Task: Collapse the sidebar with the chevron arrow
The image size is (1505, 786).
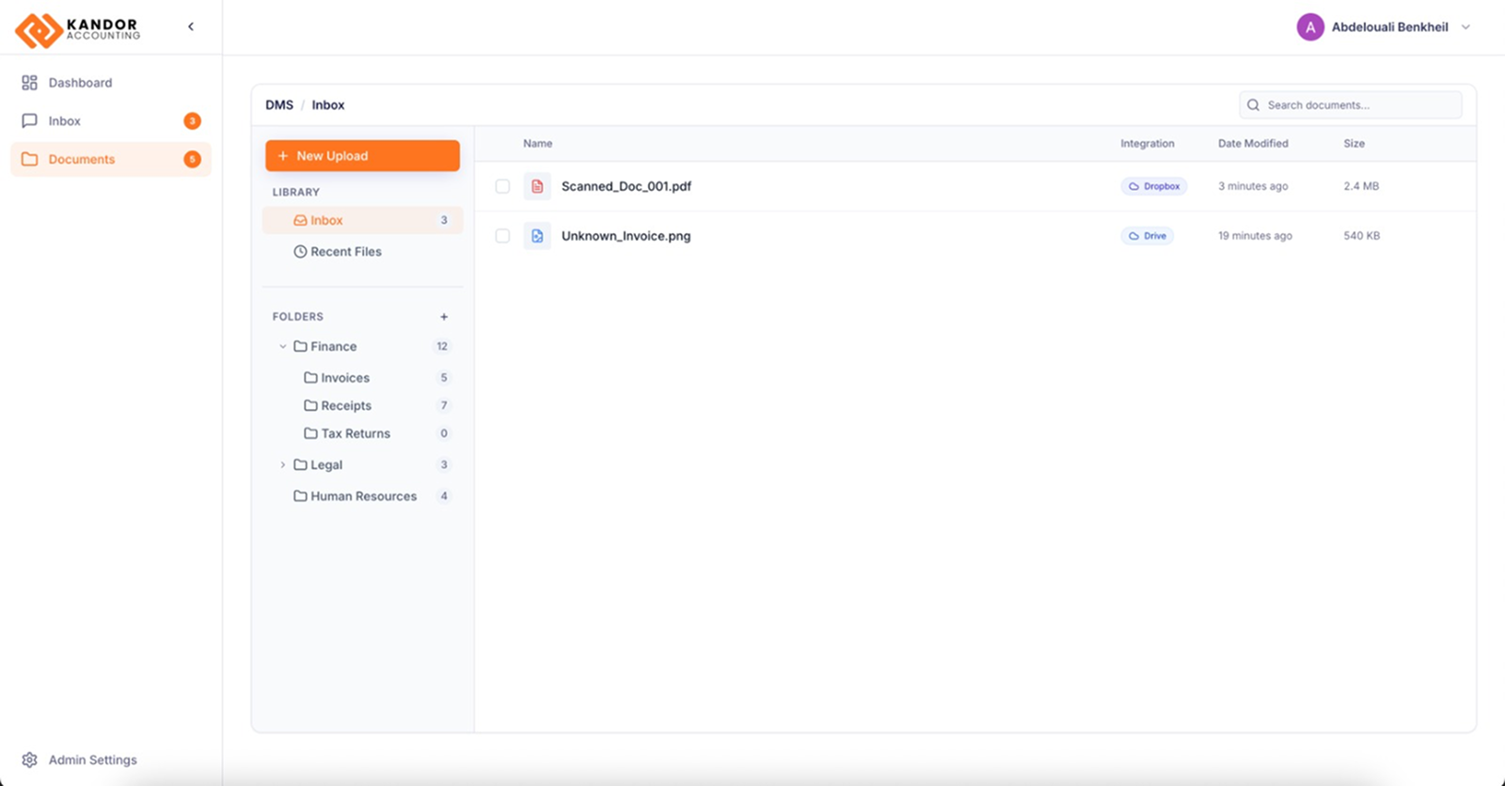Action: [191, 27]
